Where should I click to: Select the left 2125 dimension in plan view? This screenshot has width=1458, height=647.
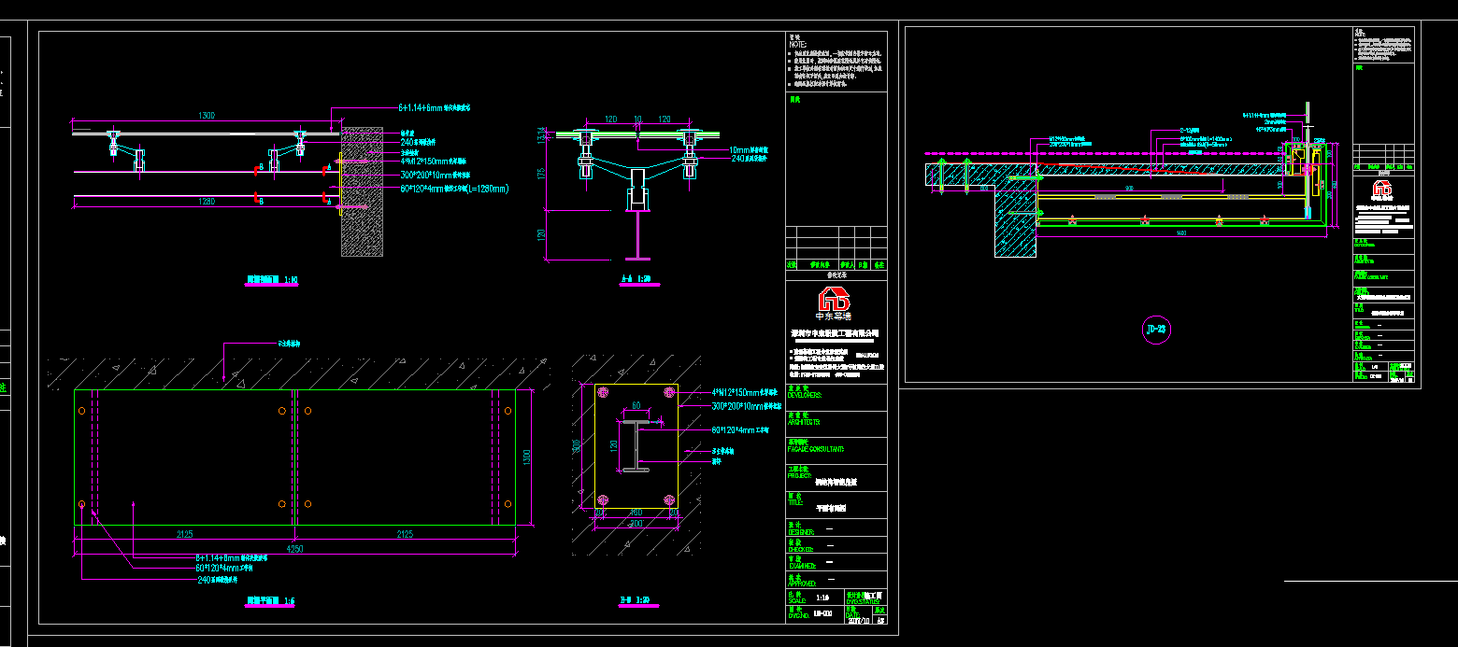click(x=183, y=534)
